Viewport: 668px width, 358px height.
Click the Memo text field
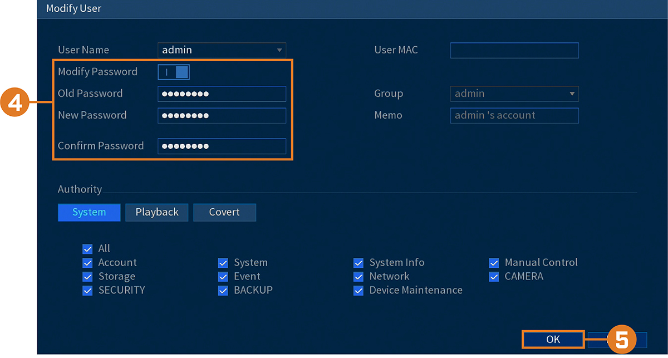[514, 115]
